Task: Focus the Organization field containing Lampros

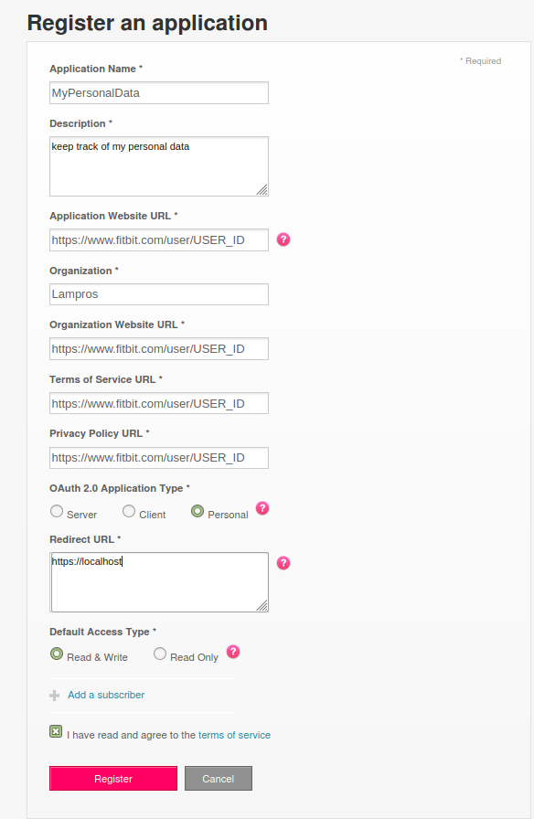Action: [x=159, y=294]
